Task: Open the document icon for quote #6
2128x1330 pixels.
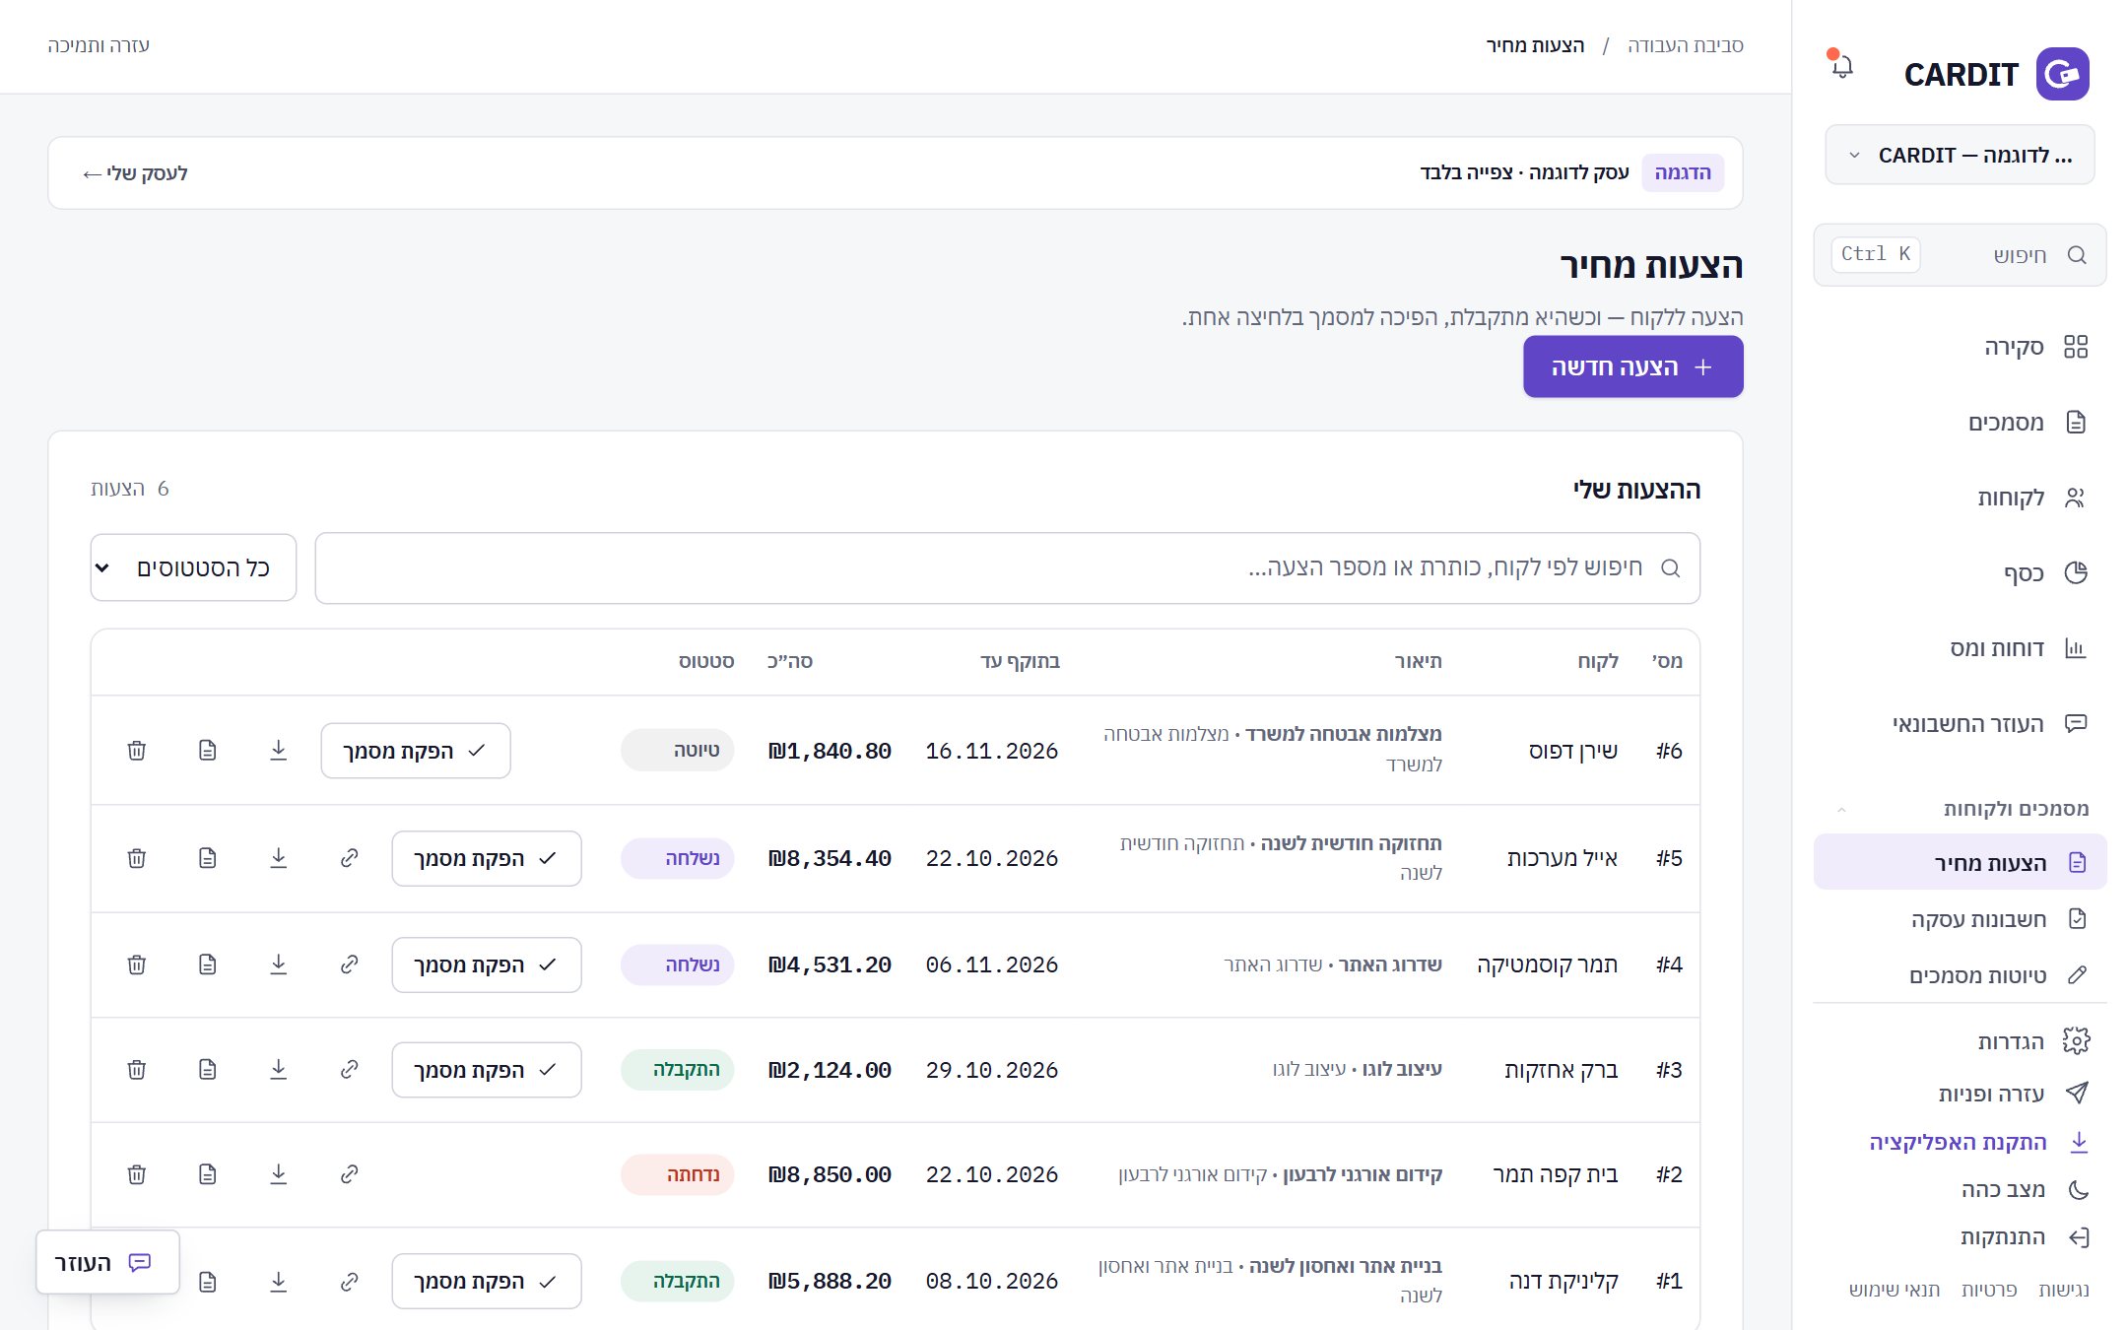Action: tap(208, 751)
